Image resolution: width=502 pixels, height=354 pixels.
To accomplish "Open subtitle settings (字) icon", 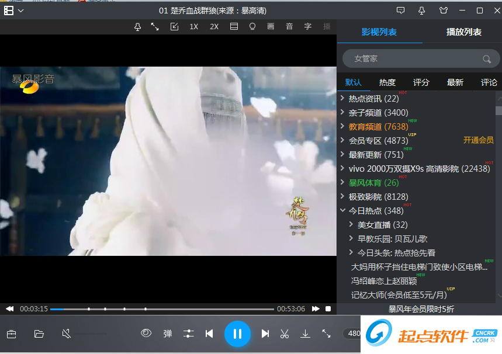I will tap(307, 26).
